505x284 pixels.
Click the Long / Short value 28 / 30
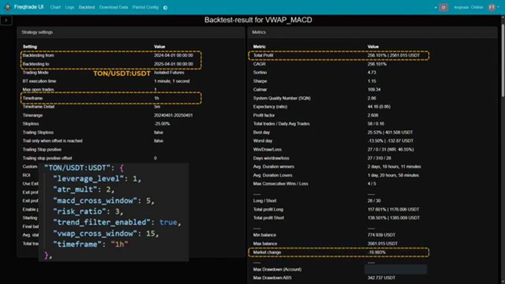click(374, 200)
